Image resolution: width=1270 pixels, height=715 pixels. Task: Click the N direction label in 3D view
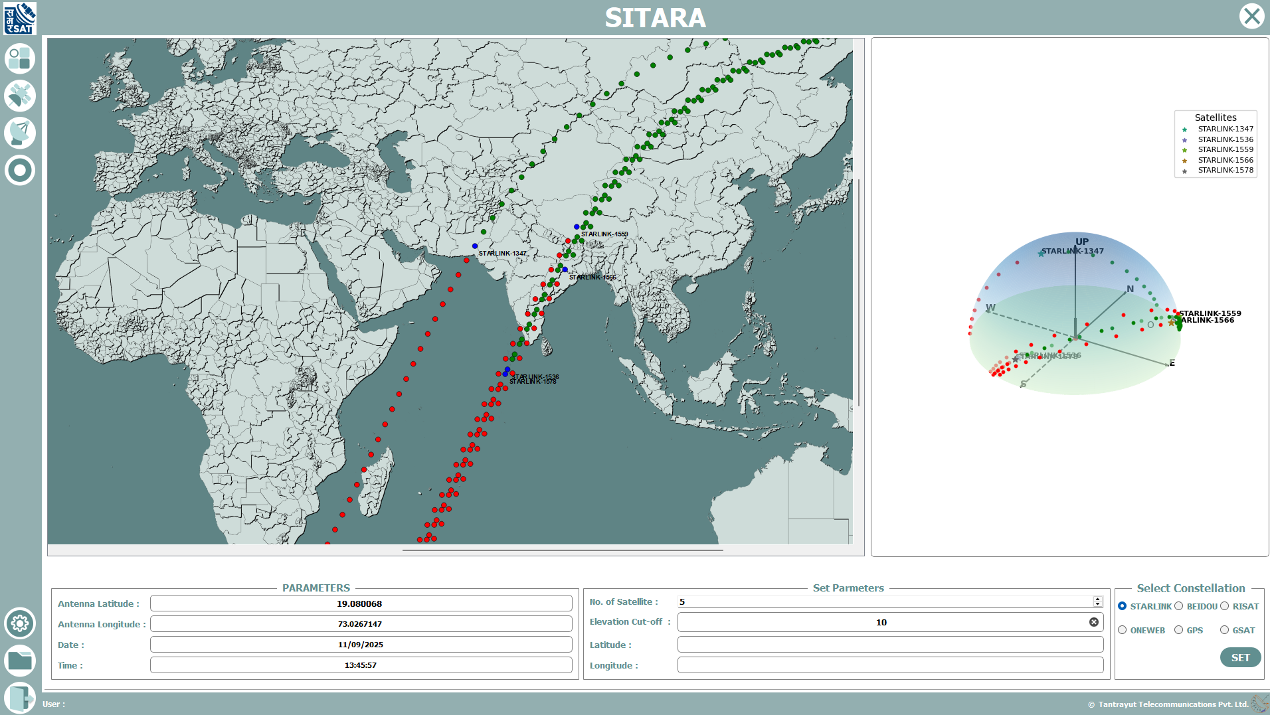(1130, 289)
